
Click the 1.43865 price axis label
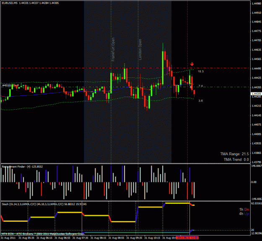tap(257, 153)
